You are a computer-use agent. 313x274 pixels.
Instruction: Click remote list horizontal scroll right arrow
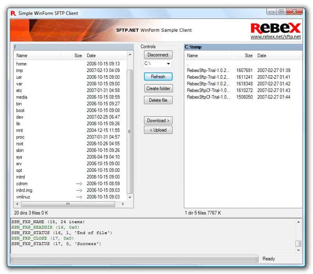pyautogui.click(x=123, y=204)
